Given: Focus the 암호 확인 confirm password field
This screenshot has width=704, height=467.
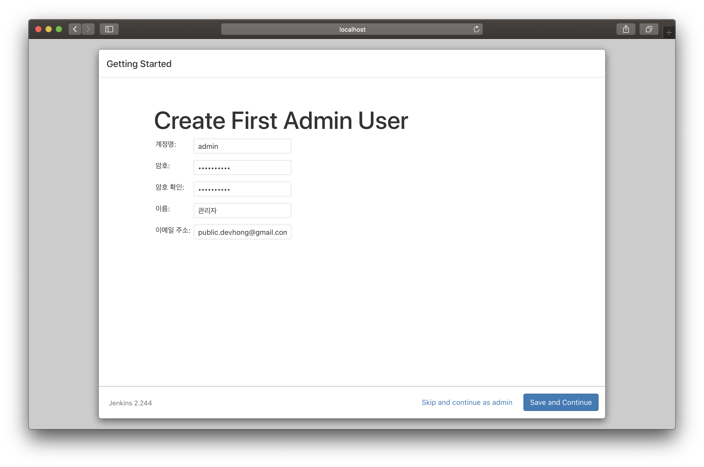Looking at the screenshot, I should coord(242,189).
